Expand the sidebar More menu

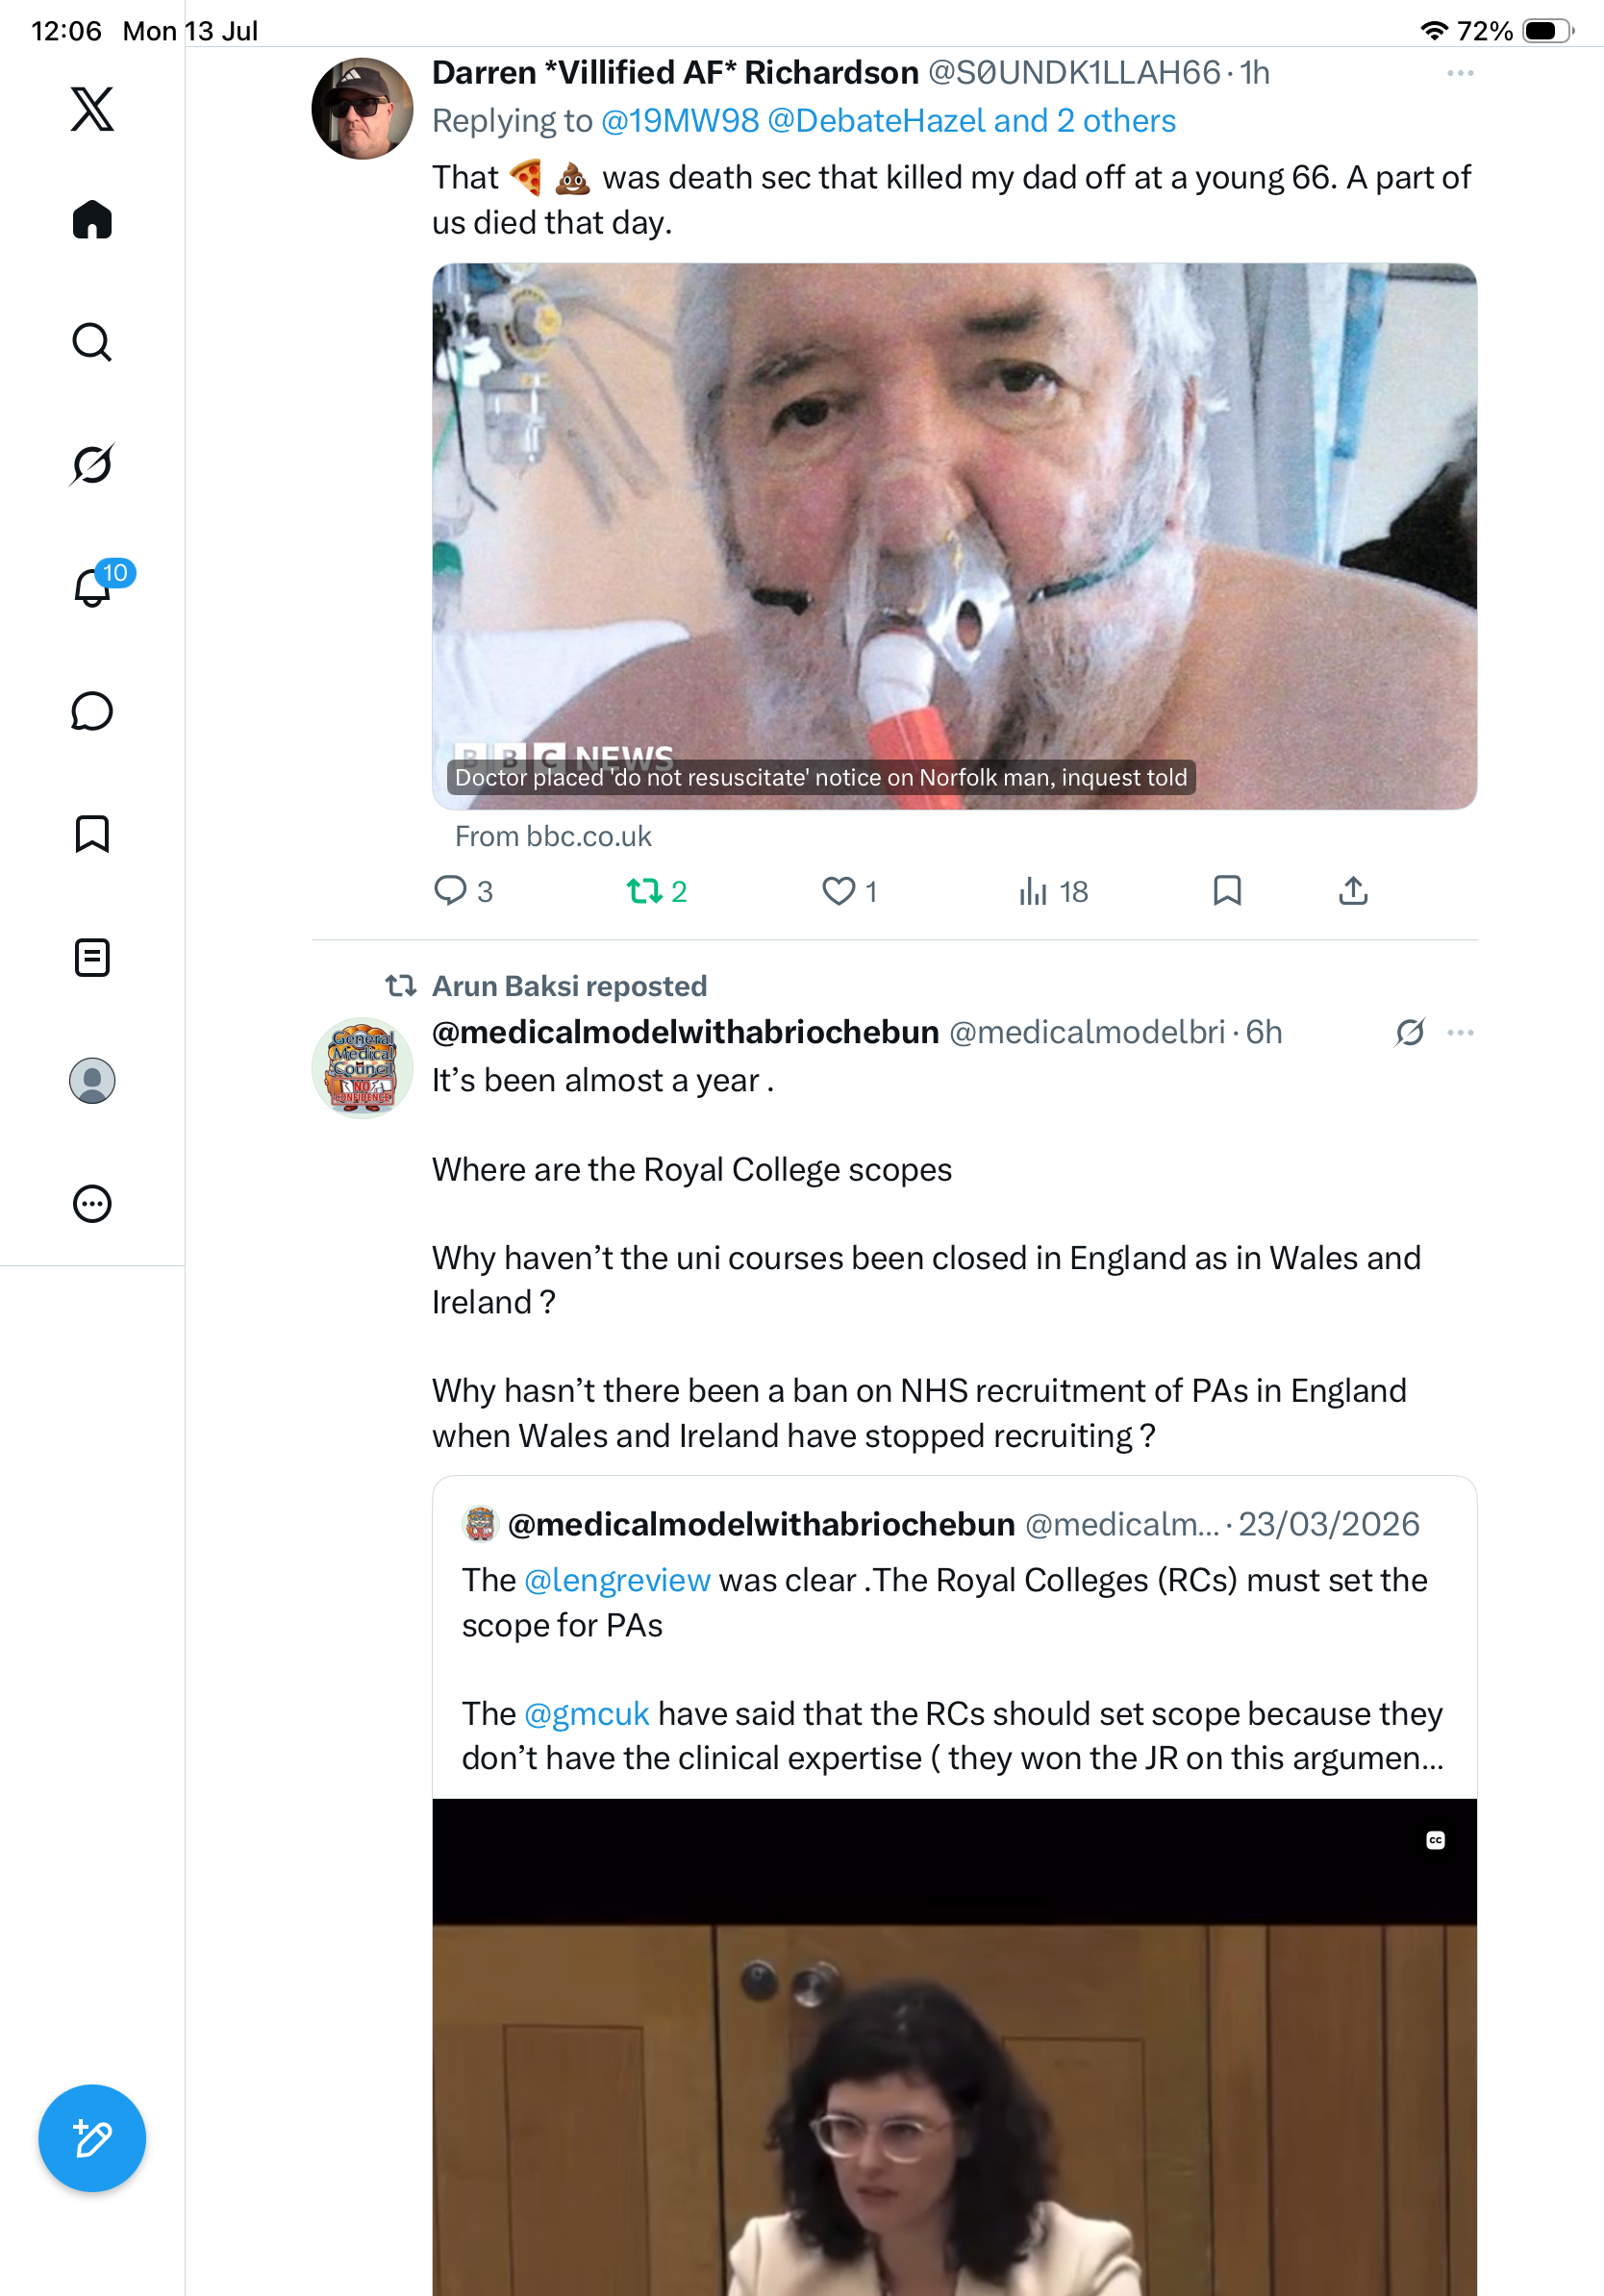click(92, 1204)
